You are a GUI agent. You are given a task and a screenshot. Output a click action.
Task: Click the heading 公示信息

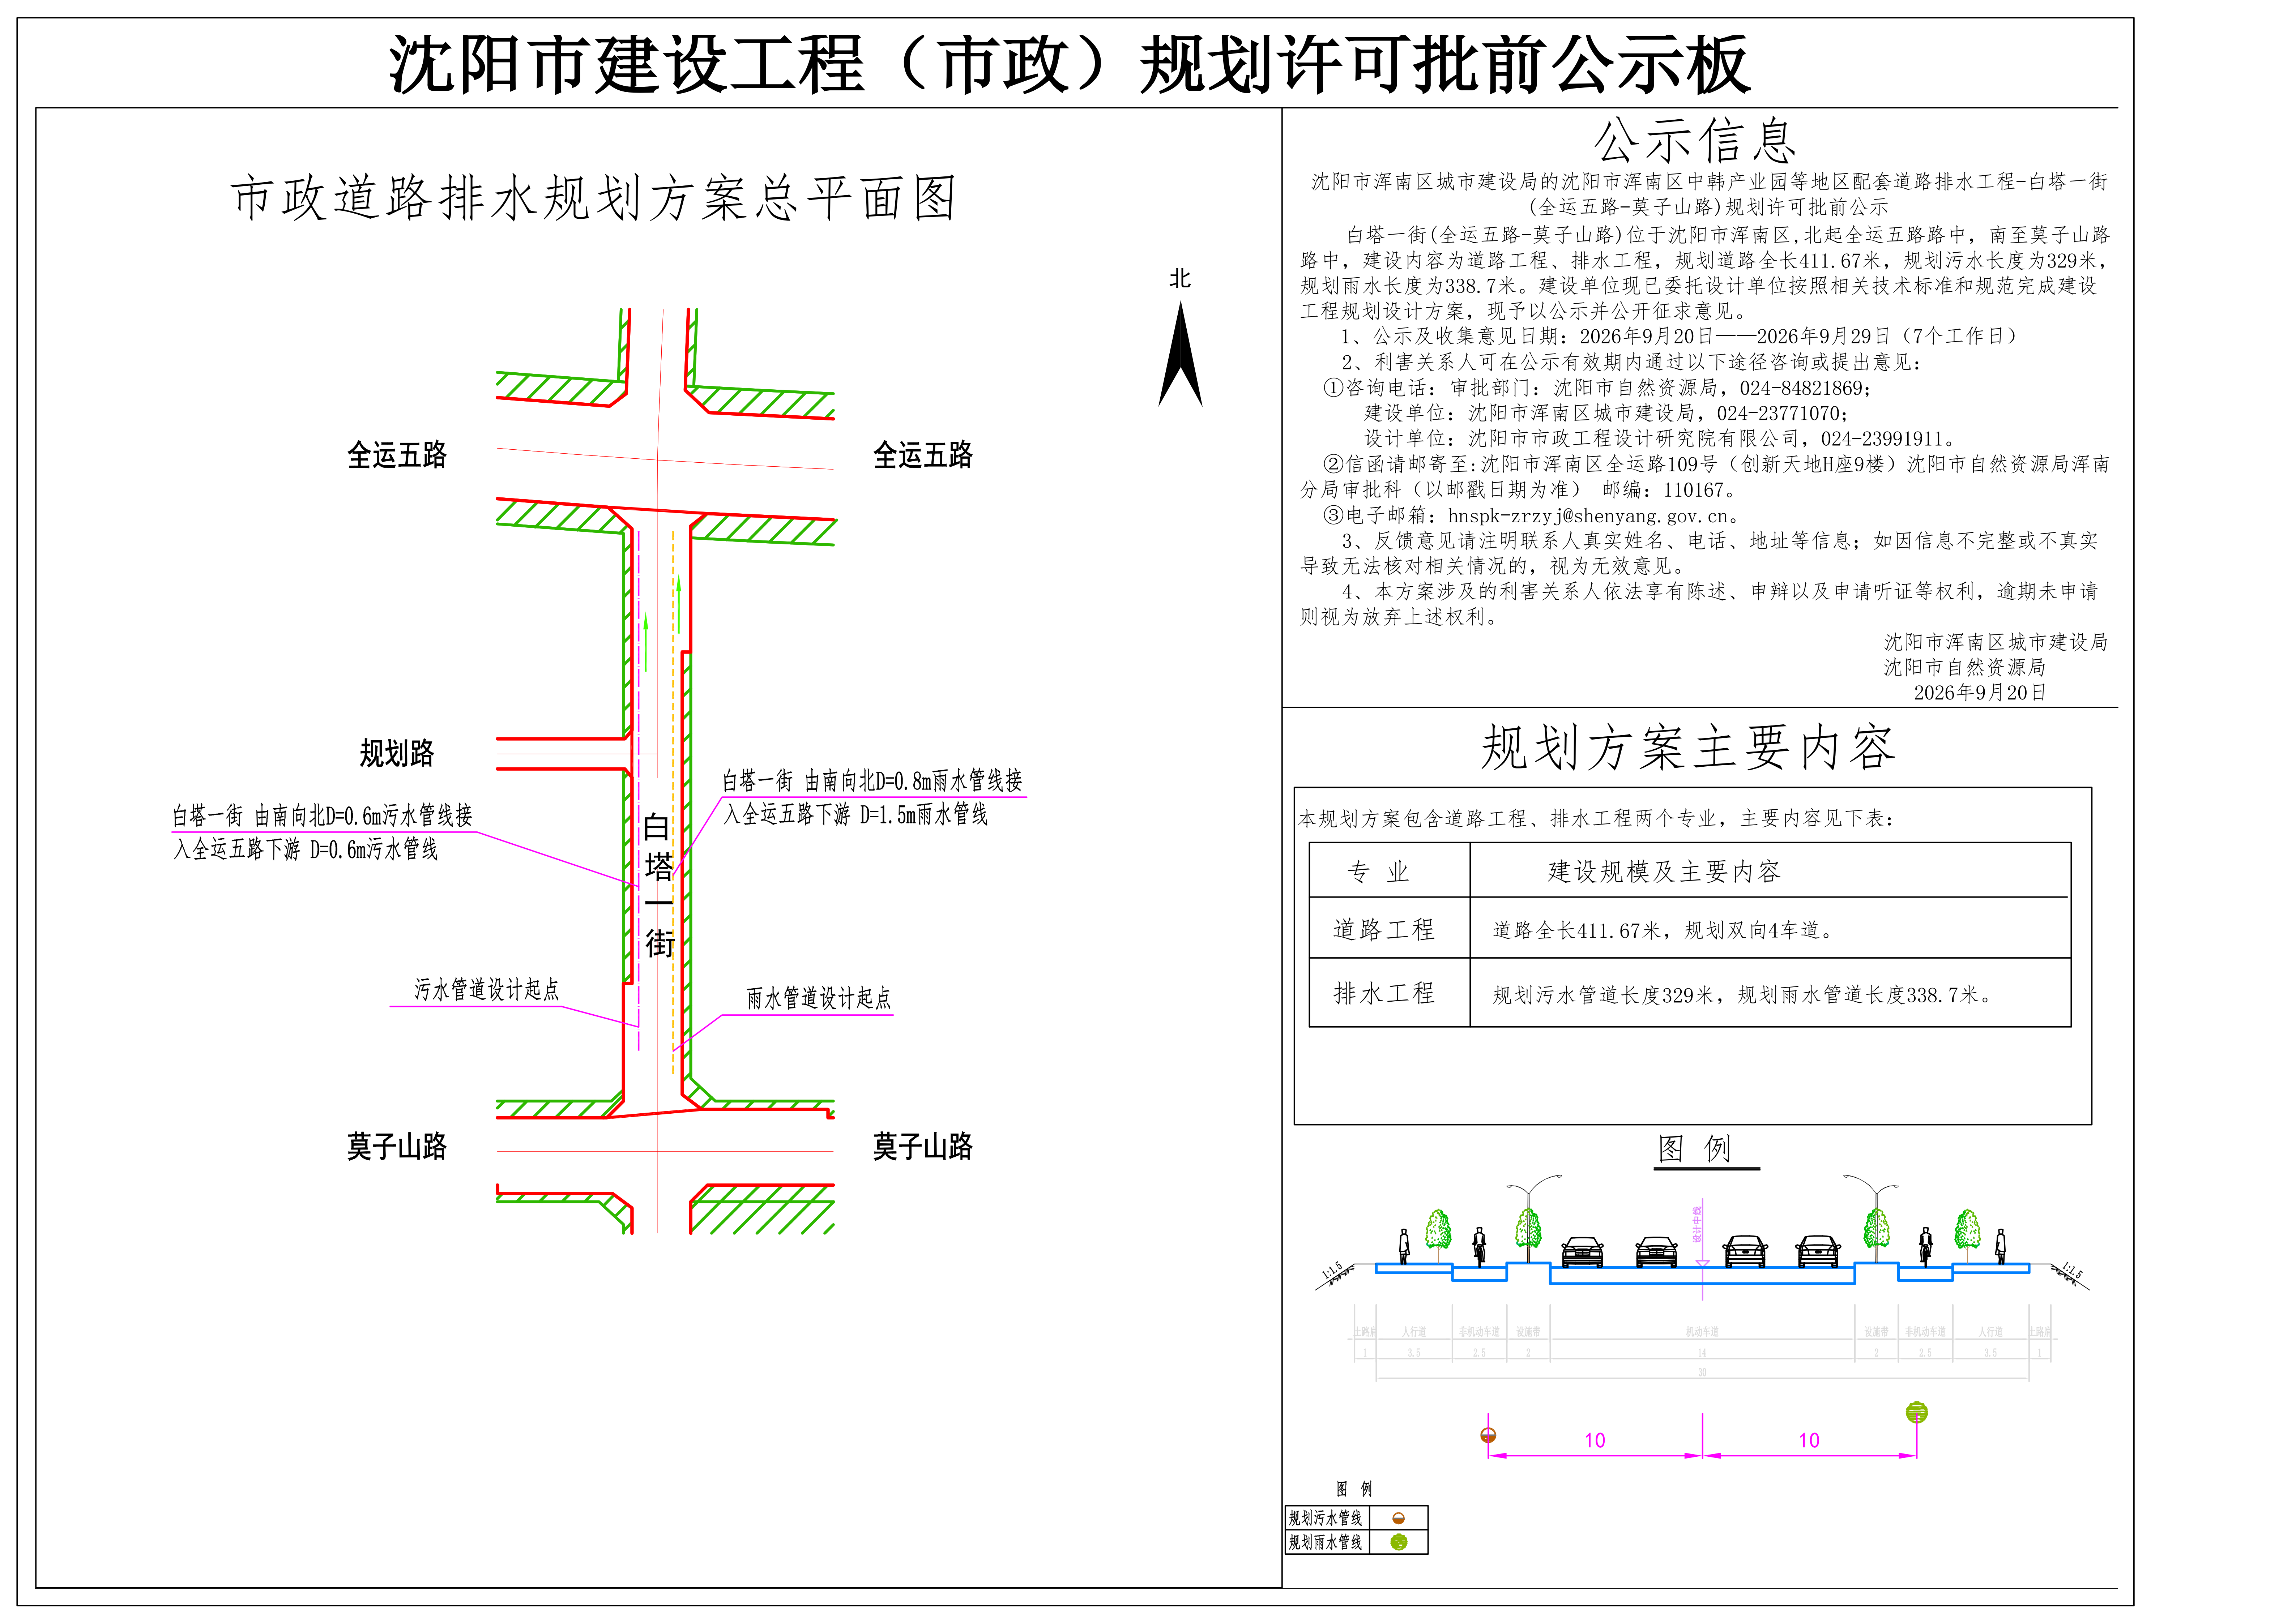(x=1695, y=140)
